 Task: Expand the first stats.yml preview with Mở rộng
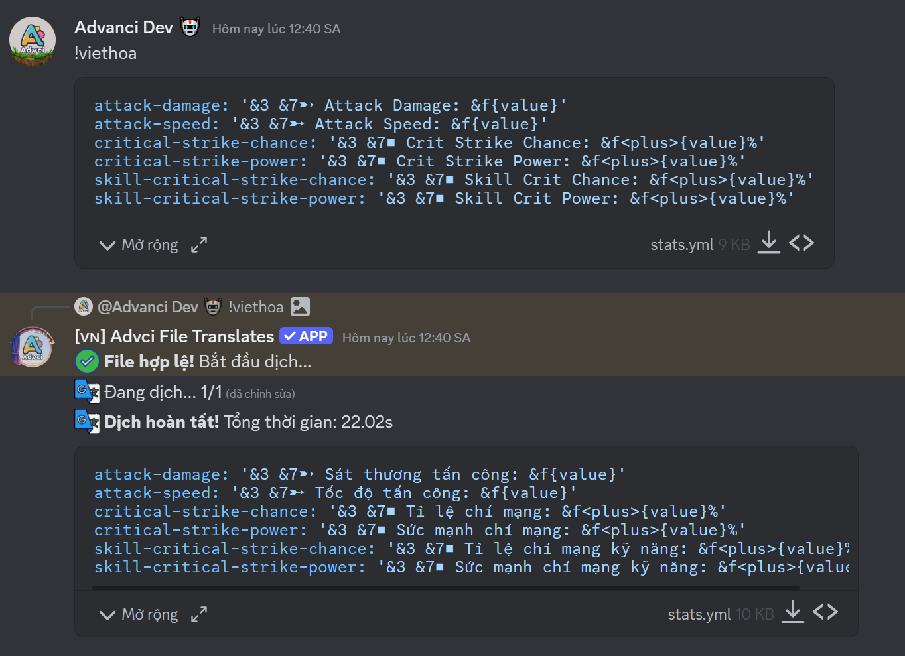coord(139,245)
